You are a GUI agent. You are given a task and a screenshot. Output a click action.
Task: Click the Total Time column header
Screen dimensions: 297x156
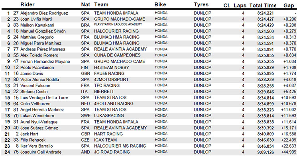(263, 6)
